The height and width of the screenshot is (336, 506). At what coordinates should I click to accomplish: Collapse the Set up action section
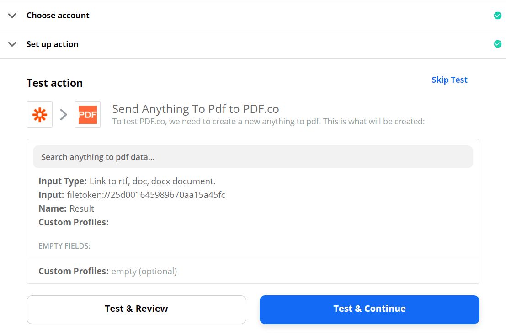[12, 44]
